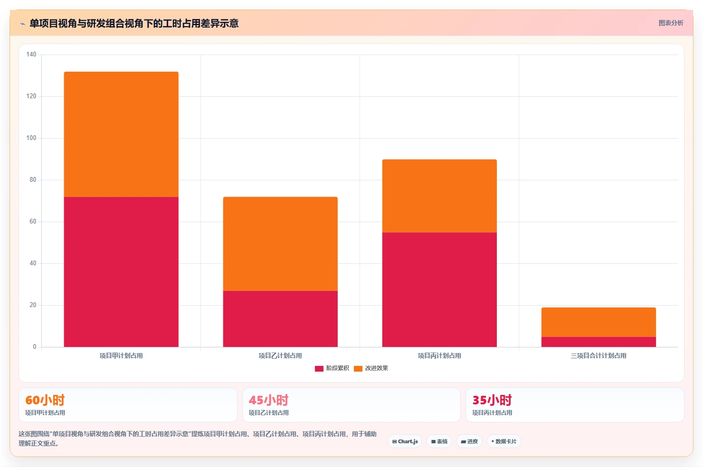Click the chart icon beside the panel title
This screenshot has width=703, height=467.
tap(22, 24)
